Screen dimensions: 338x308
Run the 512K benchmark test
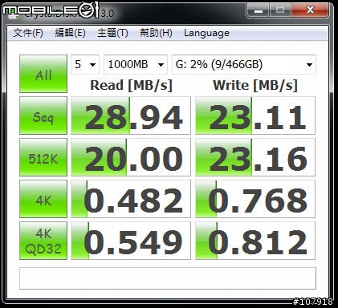coord(43,157)
